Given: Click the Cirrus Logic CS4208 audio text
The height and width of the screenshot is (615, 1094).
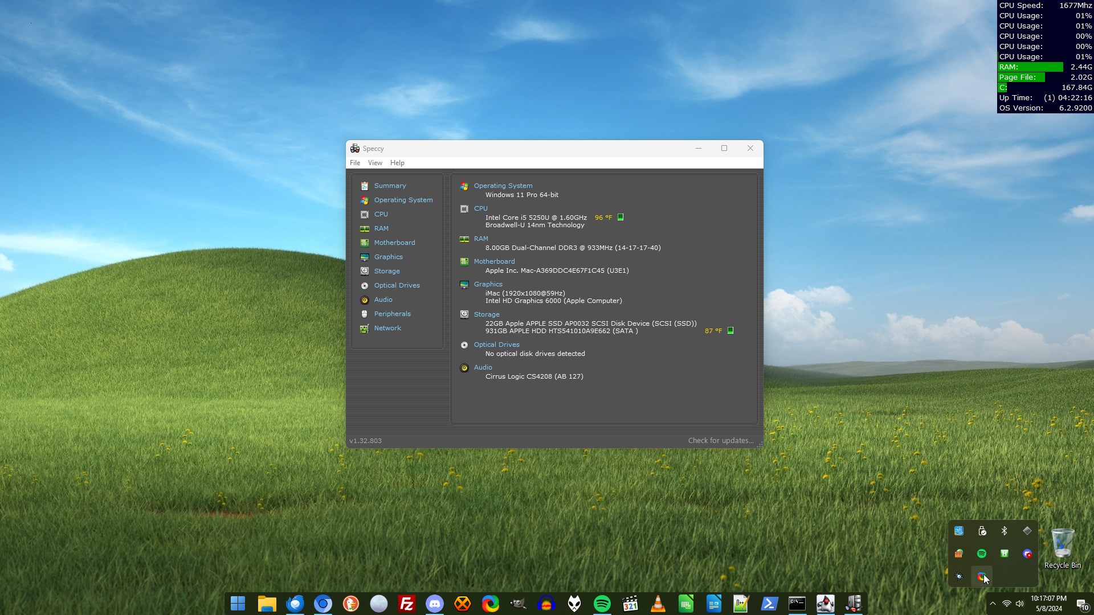Looking at the screenshot, I should click(534, 376).
